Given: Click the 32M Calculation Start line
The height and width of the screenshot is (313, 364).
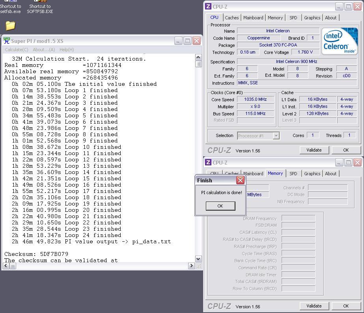Looking at the screenshot, I should tap(79, 59).
